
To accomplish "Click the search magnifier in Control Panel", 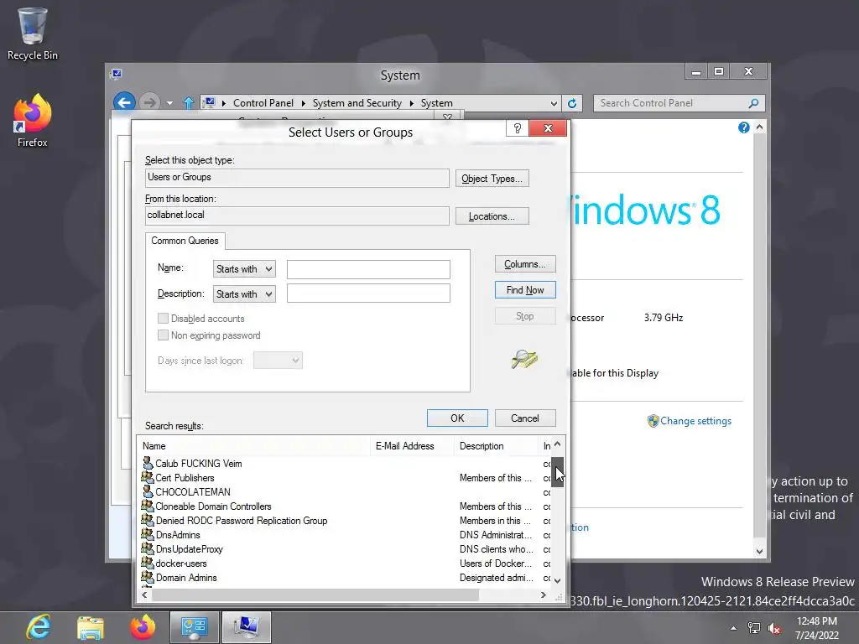I will click(x=754, y=103).
